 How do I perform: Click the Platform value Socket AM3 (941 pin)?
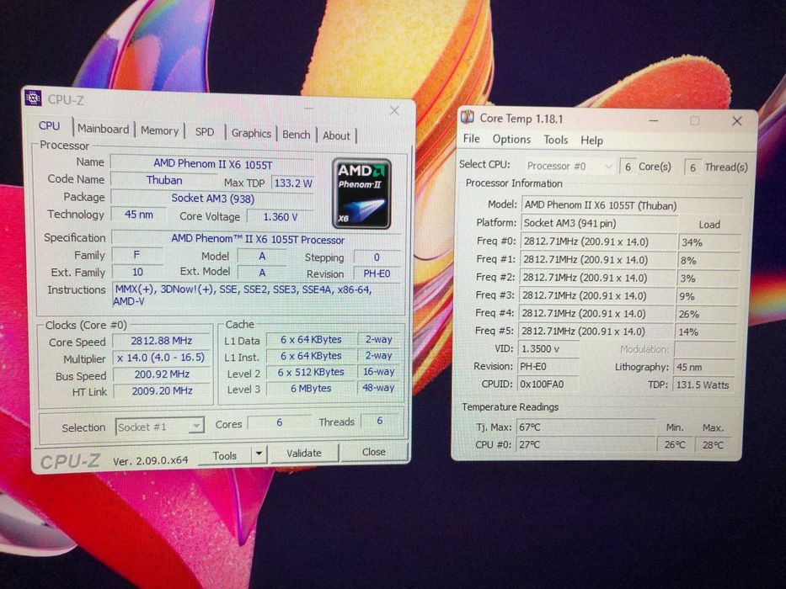(599, 223)
